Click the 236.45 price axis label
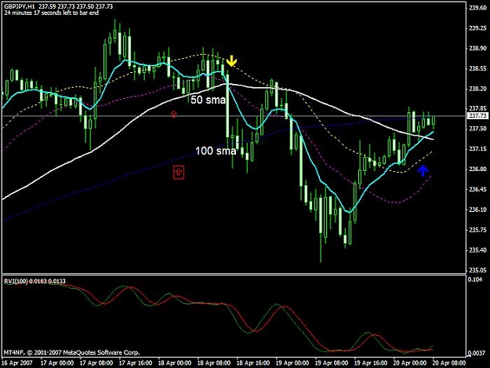490x368 pixels. point(477,189)
